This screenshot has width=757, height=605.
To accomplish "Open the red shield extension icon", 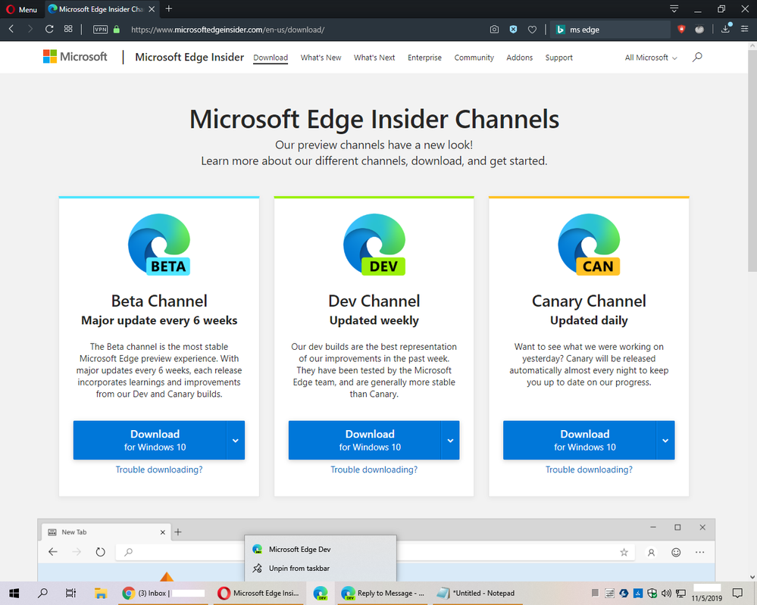I will [x=681, y=30].
